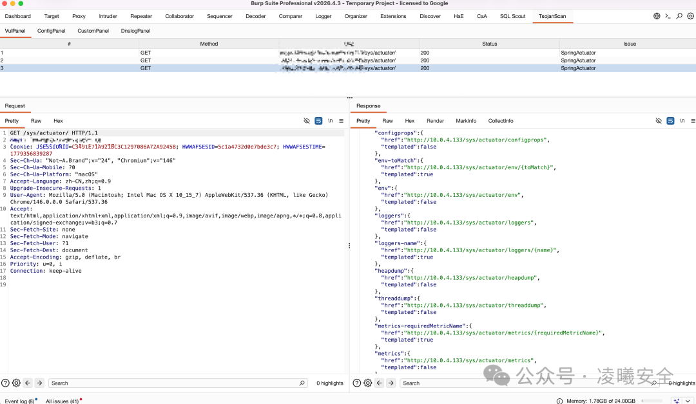The image size is (696, 404).
Task: Open memory info icon in status bar
Action: pyautogui.click(x=560, y=401)
